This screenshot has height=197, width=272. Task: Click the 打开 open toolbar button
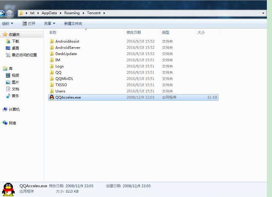click(x=29, y=23)
